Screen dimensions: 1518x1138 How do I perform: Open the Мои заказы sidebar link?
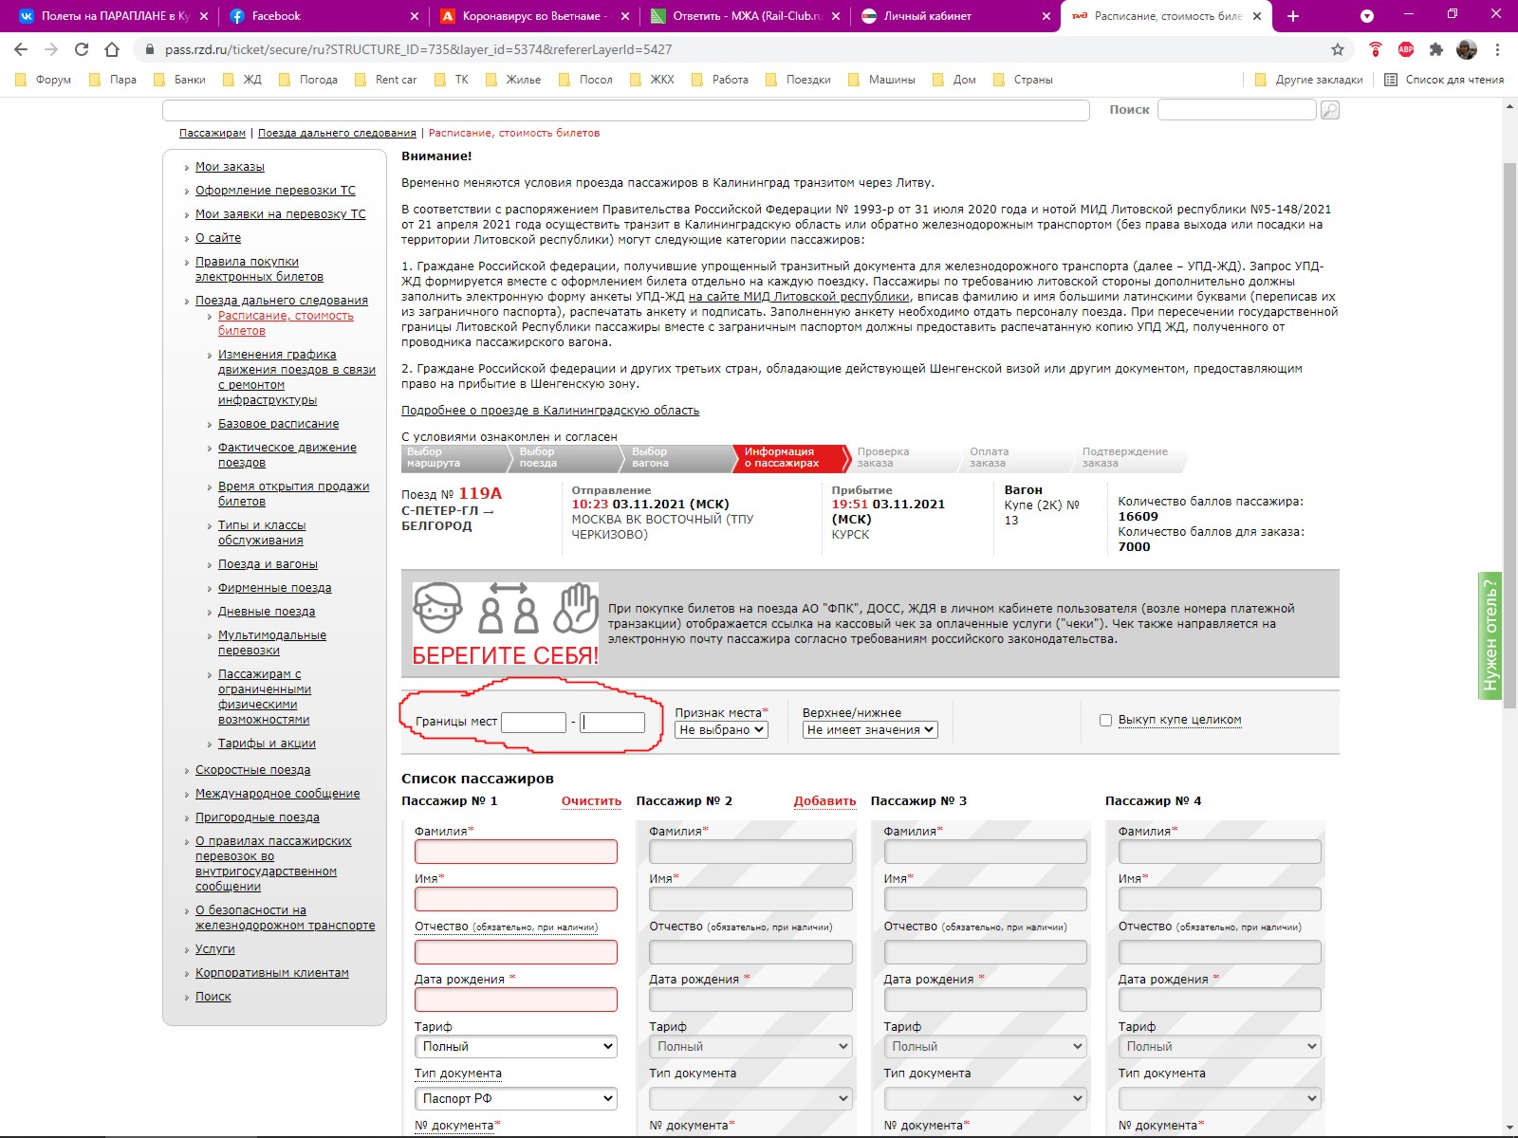[230, 167]
